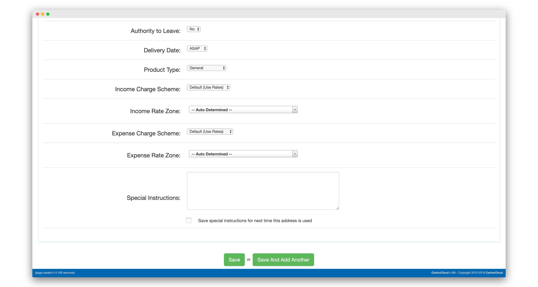Expand the Product Type General selector
Screen dimensions: 538x287
pyautogui.click(x=206, y=68)
